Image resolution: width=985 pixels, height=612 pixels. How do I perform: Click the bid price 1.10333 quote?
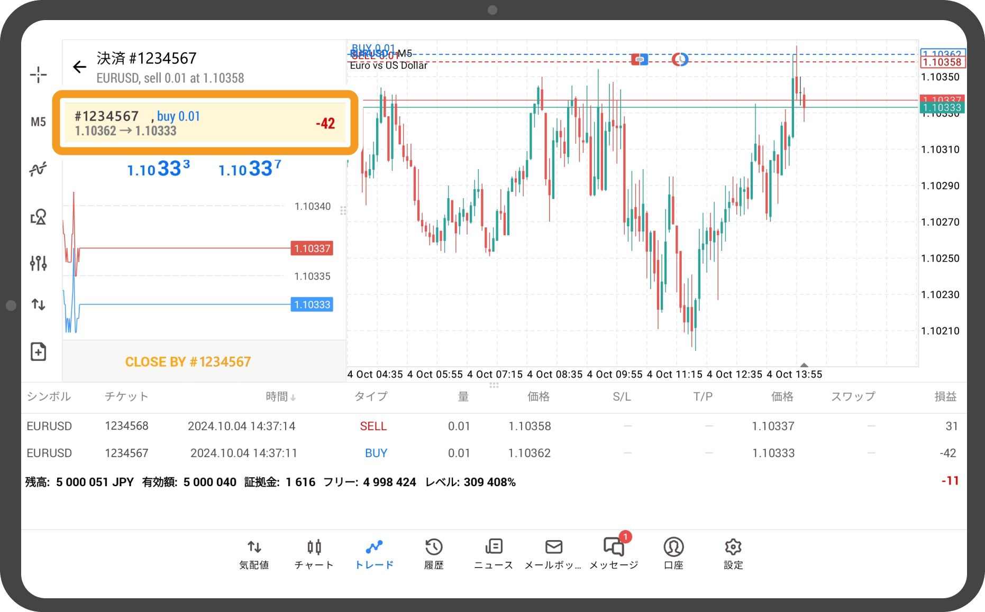tap(159, 169)
